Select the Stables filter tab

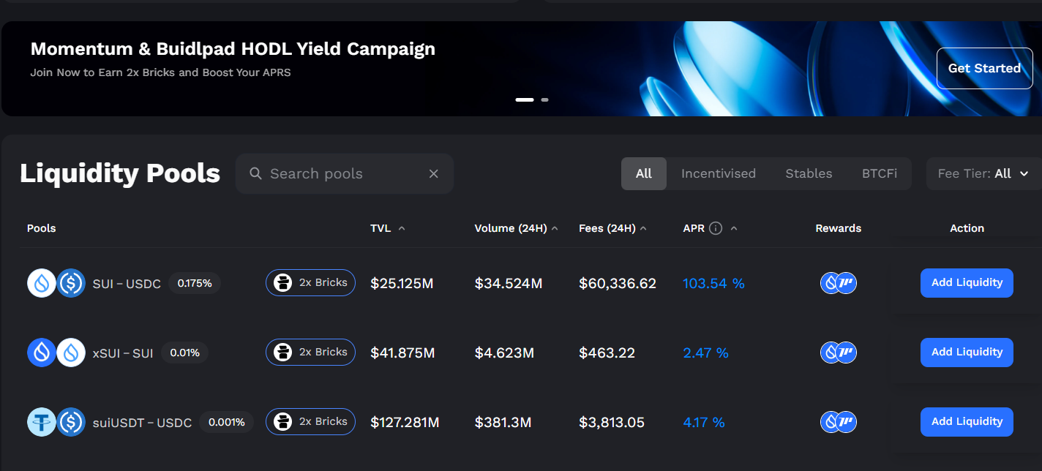809,174
